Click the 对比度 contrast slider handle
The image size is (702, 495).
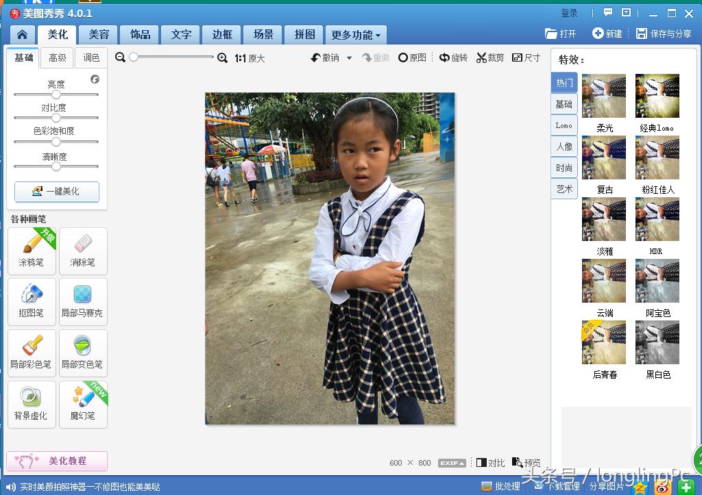click(x=56, y=118)
